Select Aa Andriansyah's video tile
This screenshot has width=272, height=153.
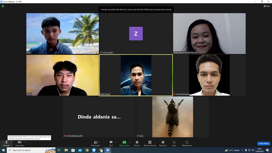210,75
